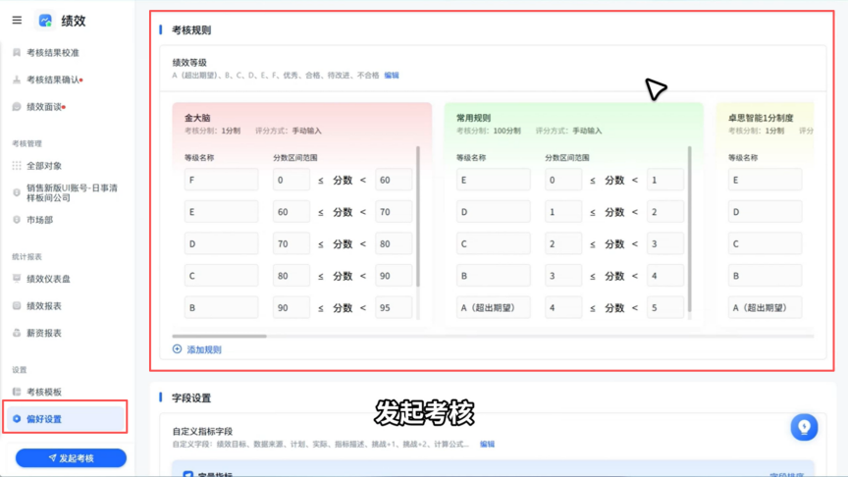Click the horizontal scrollbar under rule cards
This screenshot has width=848, height=477.
(x=220, y=336)
